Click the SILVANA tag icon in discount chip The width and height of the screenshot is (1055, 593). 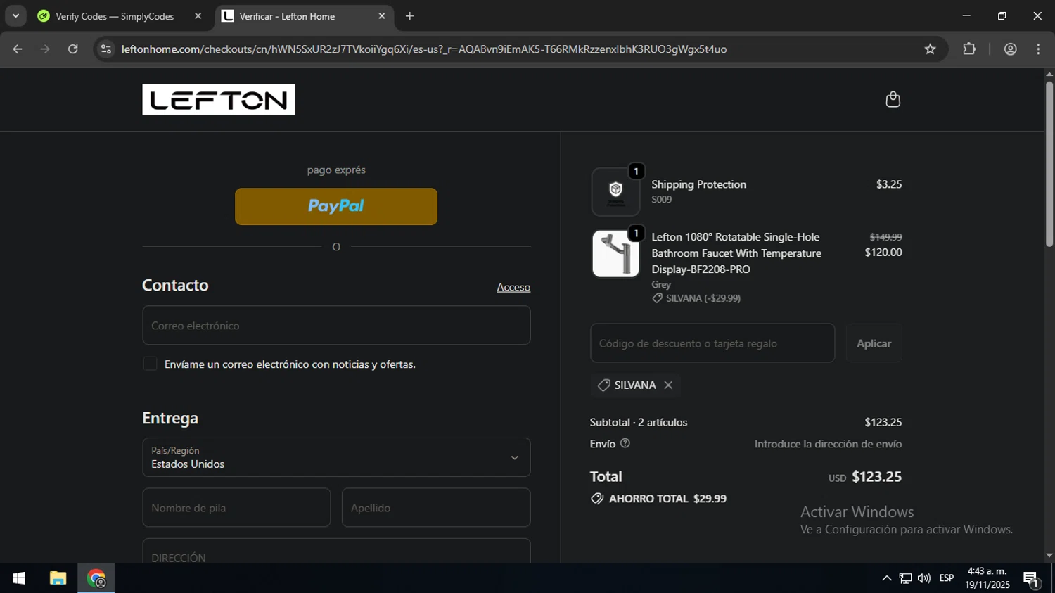603,385
